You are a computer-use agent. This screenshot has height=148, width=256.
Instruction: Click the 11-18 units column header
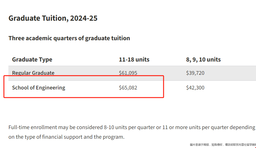[x=134, y=59]
